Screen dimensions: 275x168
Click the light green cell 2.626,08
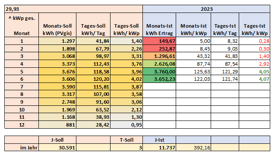[159, 64]
